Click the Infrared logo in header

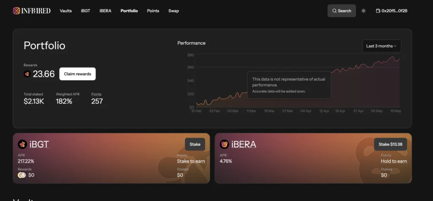(x=31, y=11)
